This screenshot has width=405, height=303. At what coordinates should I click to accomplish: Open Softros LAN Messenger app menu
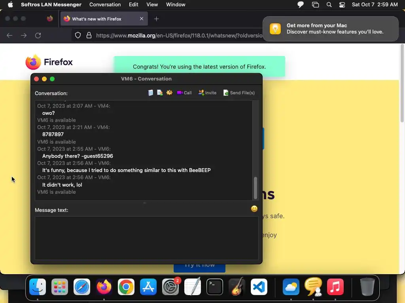[x=51, y=4]
